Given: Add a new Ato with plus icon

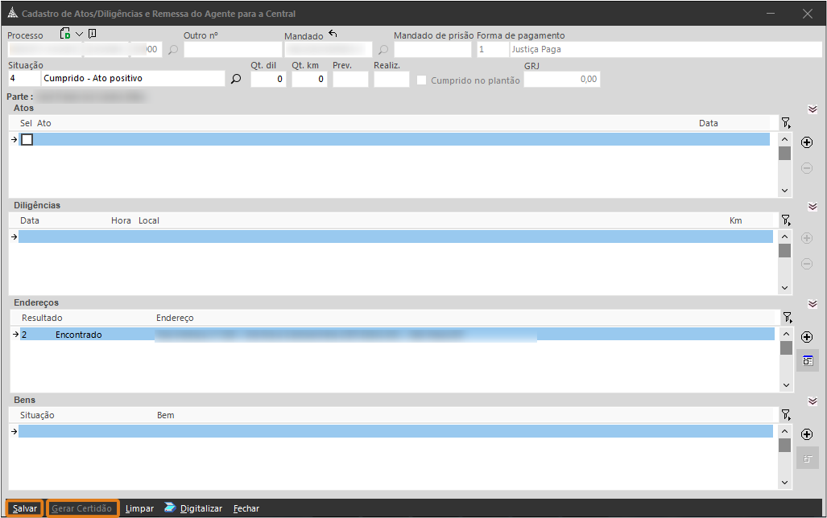Looking at the screenshot, I should click(806, 142).
